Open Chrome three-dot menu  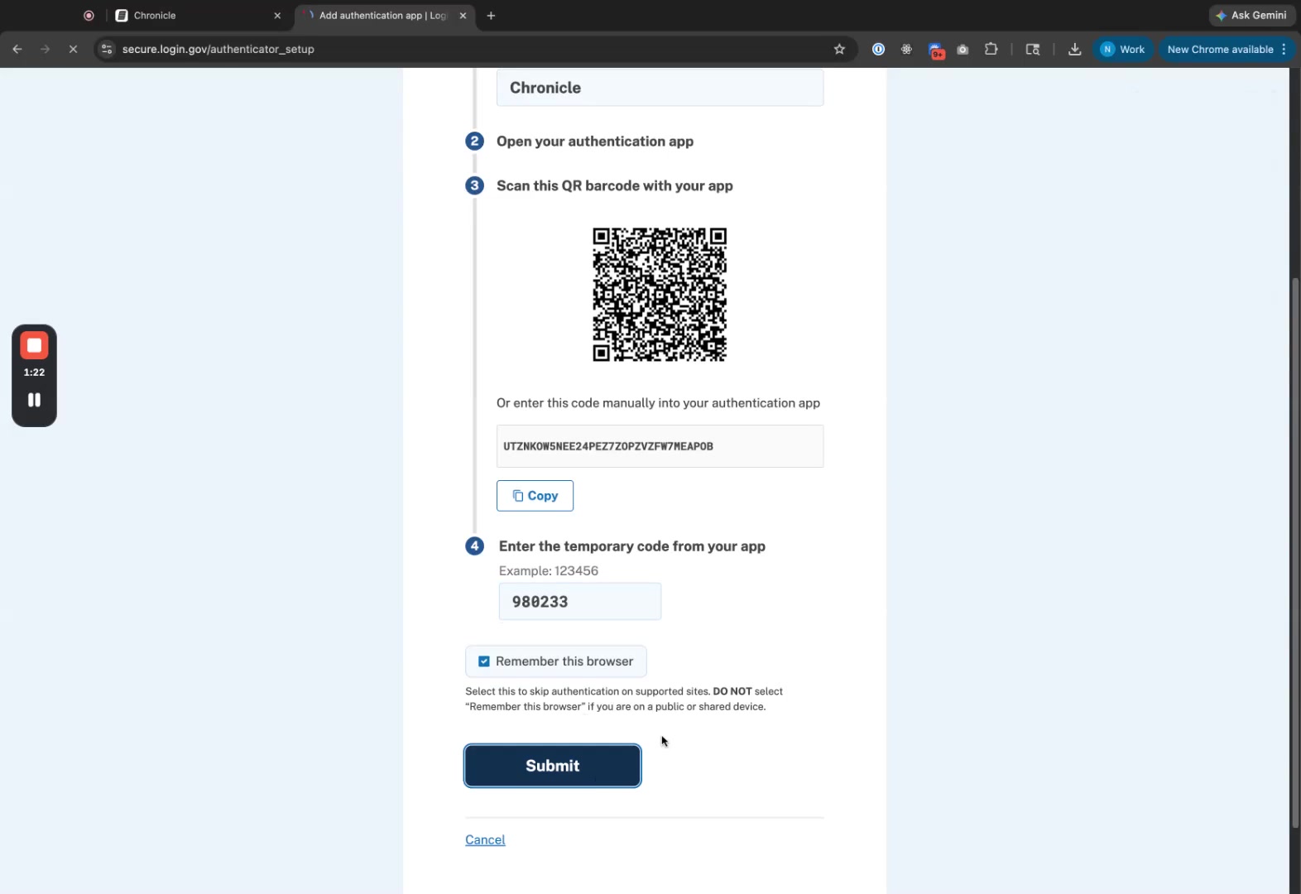point(1284,50)
